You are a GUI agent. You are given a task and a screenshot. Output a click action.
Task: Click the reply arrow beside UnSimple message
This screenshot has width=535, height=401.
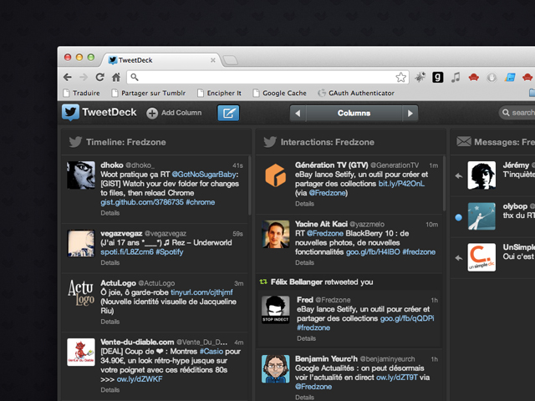coord(459,258)
